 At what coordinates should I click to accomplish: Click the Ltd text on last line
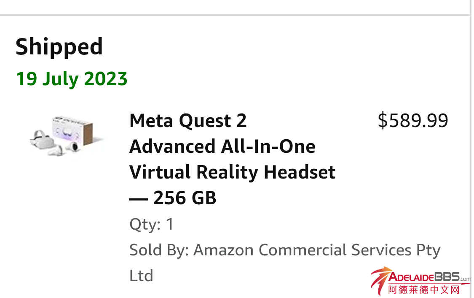click(141, 276)
